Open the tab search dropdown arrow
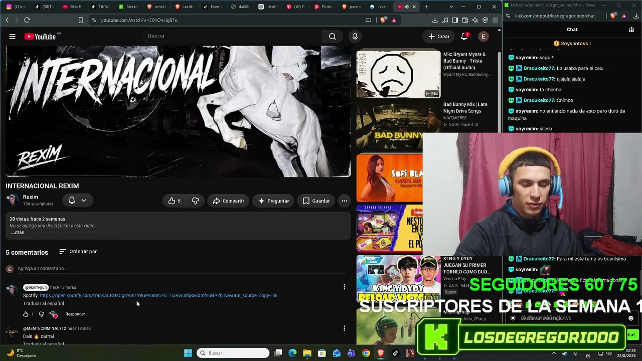The image size is (642, 361). tap(451, 7)
